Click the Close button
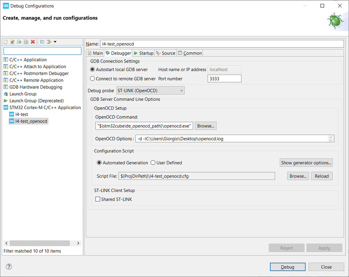Image resolution: width=349 pixels, height=277 pixels. (x=326, y=267)
